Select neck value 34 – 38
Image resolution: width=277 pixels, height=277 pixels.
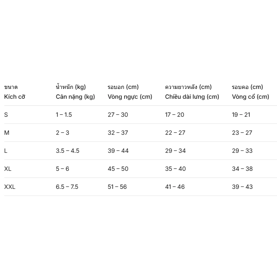click(243, 169)
